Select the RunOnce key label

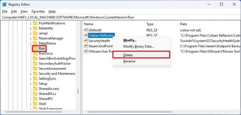(x=46, y=53)
